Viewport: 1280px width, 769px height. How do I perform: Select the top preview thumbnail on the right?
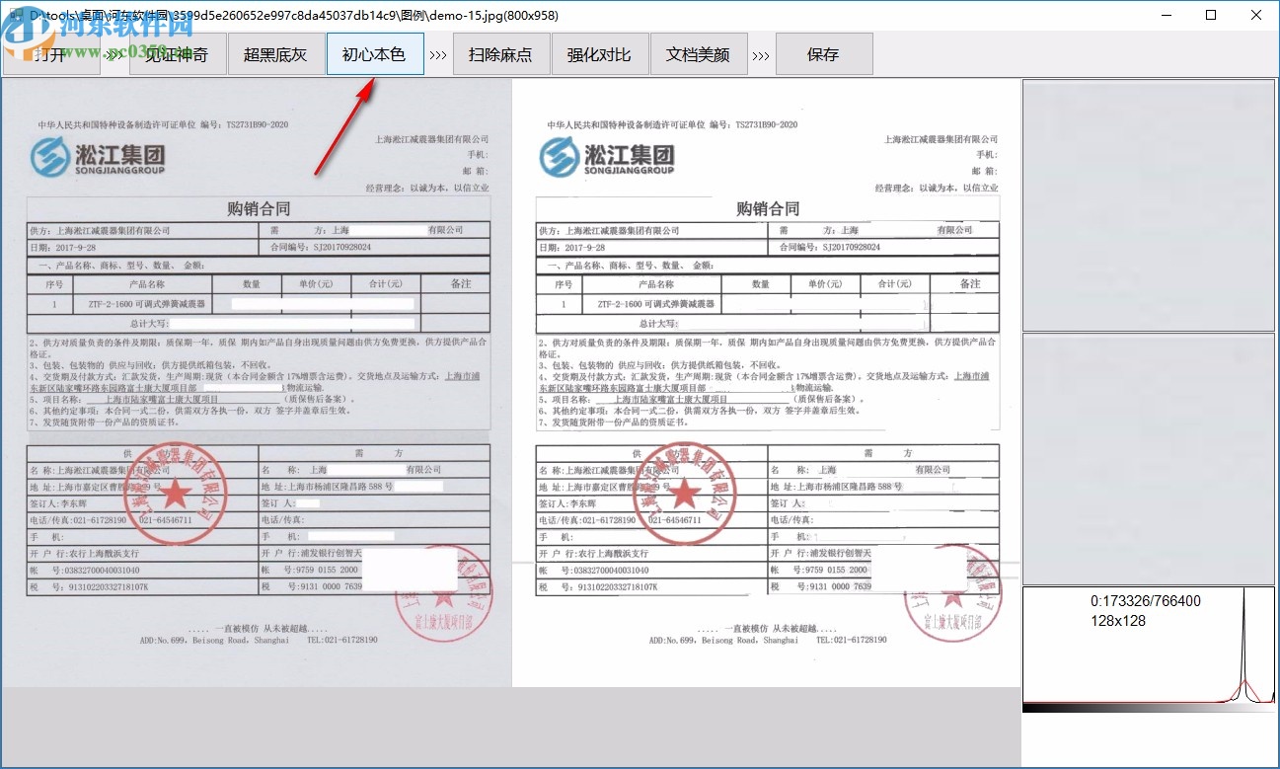1148,202
